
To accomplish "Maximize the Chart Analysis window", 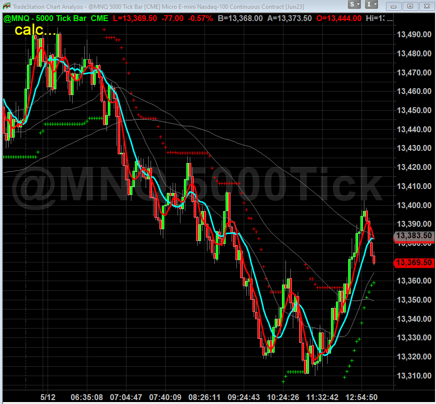I will (x=410, y=6).
